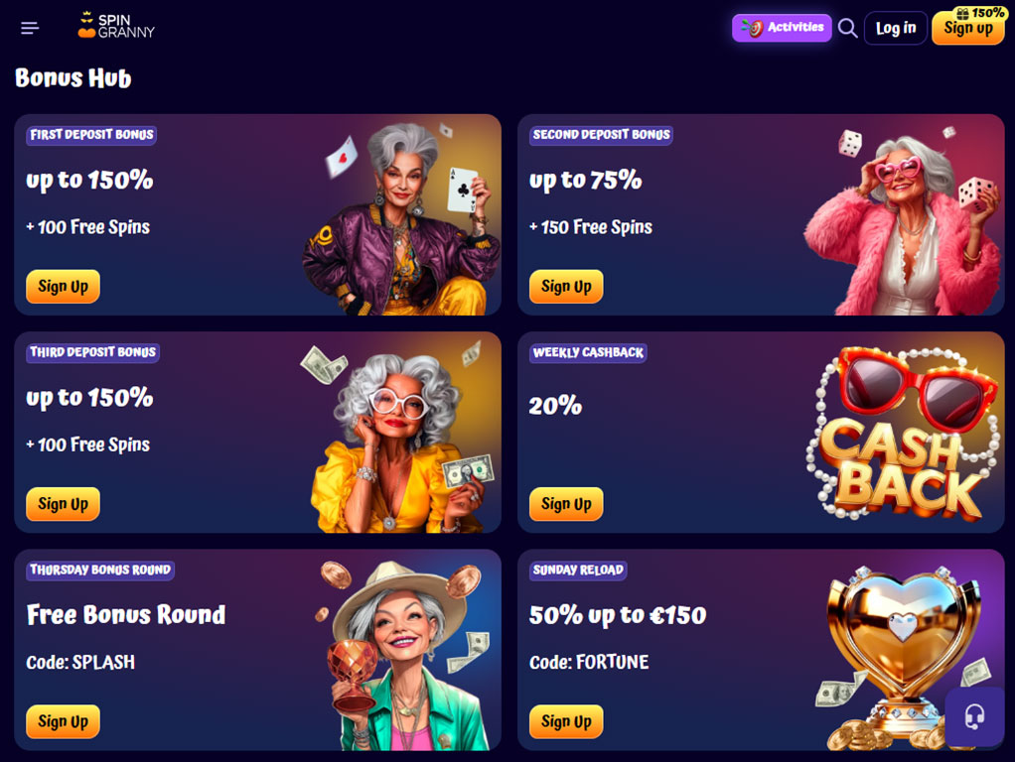Image resolution: width=1015 pixels, height=762 pixels.
Task: Click the First Deposit Bonus label tag
Action: tap(91, 135)
